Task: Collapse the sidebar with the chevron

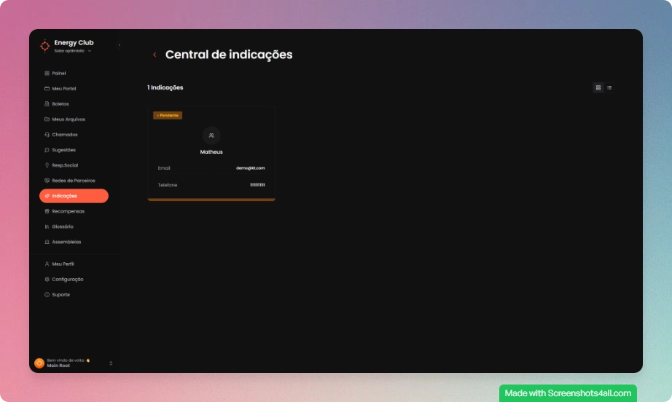Action: coord(119,45)
